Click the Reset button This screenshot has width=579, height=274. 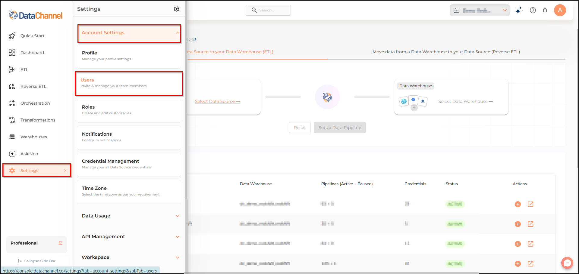(300, 128)
